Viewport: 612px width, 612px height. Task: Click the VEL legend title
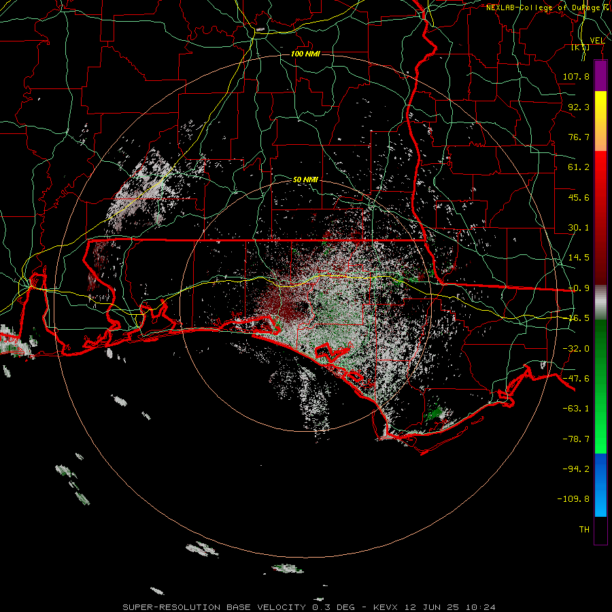(x=597, y=41)
